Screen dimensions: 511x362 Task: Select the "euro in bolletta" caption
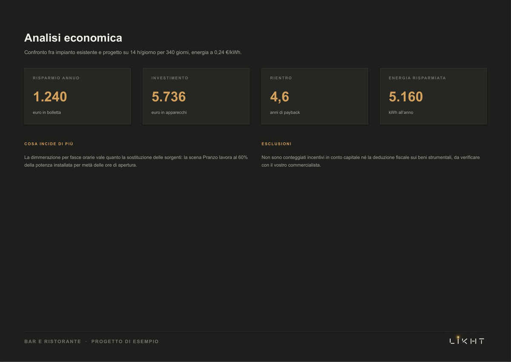pyautogui.click(x=47, y=113)
